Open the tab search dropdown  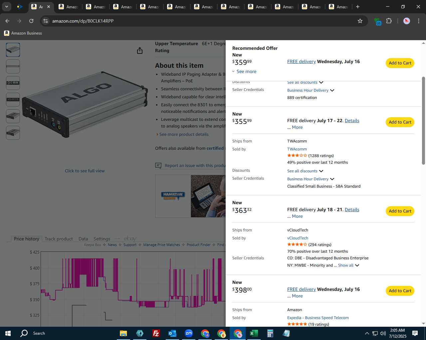(x=7, y=7)
